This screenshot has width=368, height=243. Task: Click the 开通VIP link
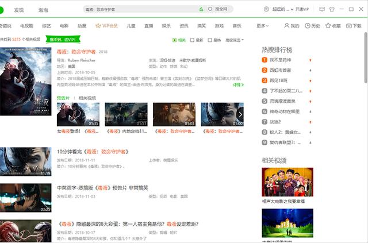(302, 9)
